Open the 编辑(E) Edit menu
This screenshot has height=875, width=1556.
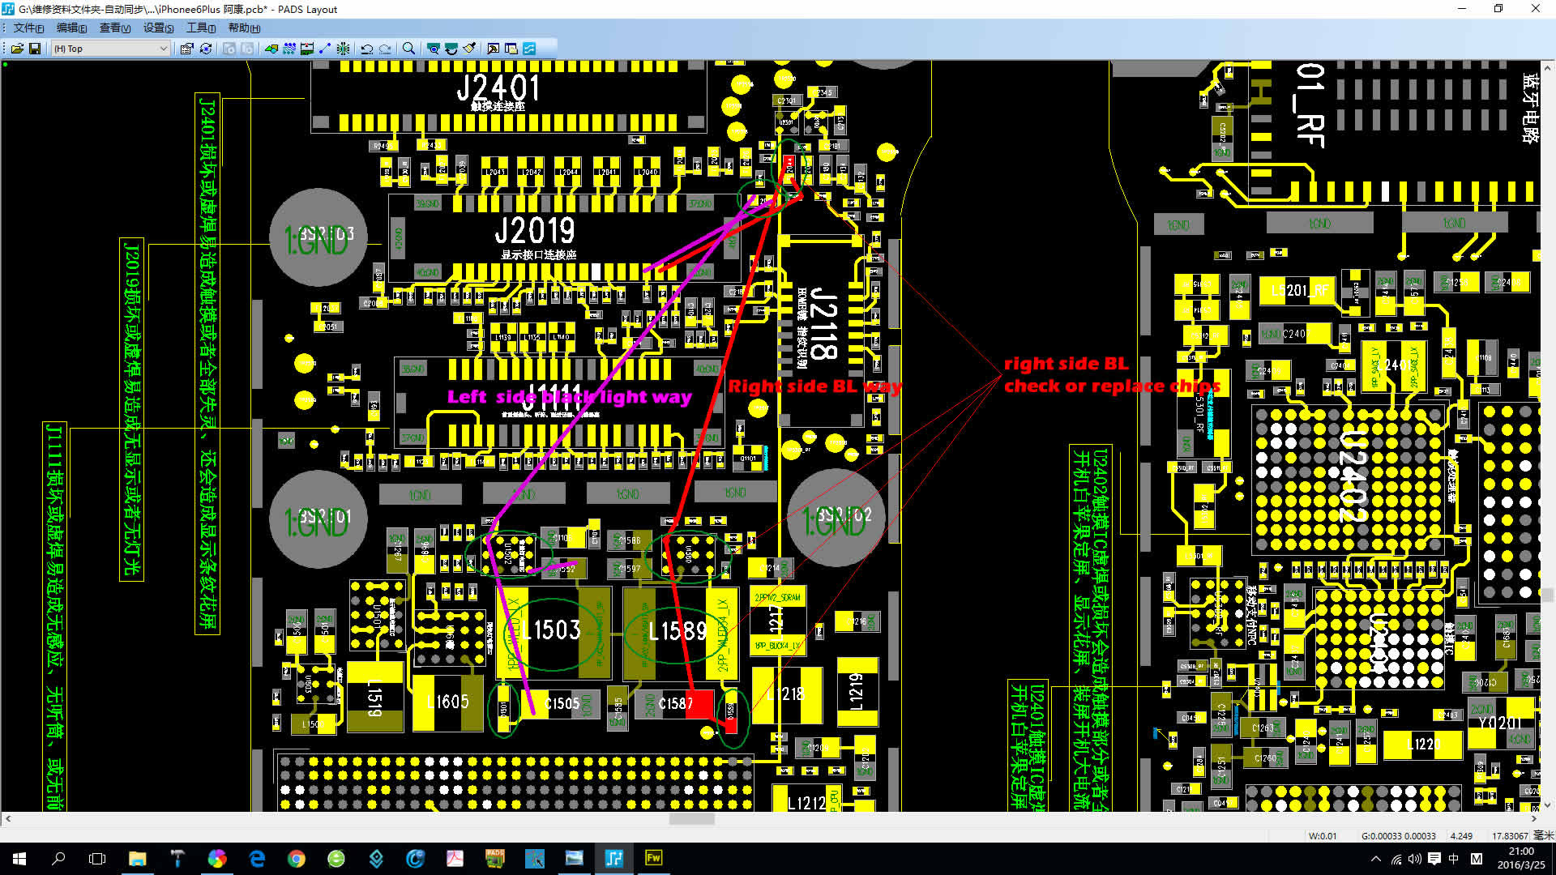(x=71, y=28)
